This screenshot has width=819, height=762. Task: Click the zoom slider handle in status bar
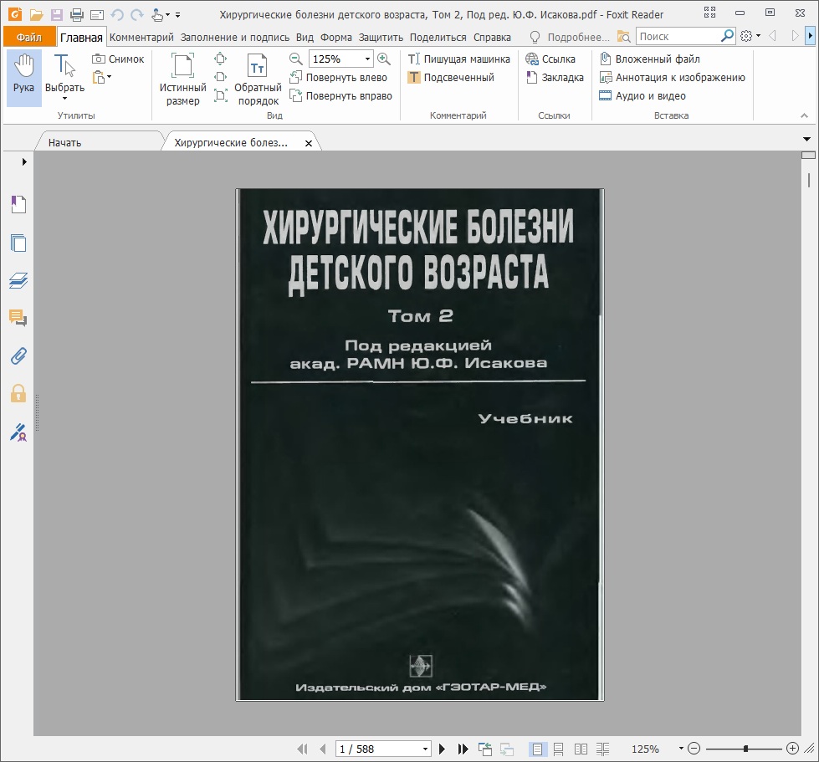pos(746,749)
